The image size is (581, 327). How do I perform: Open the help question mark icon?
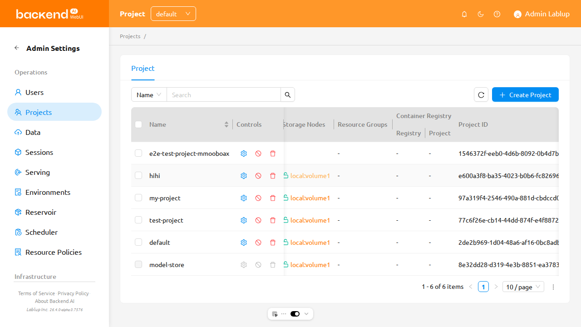click(x=497, y=14)
